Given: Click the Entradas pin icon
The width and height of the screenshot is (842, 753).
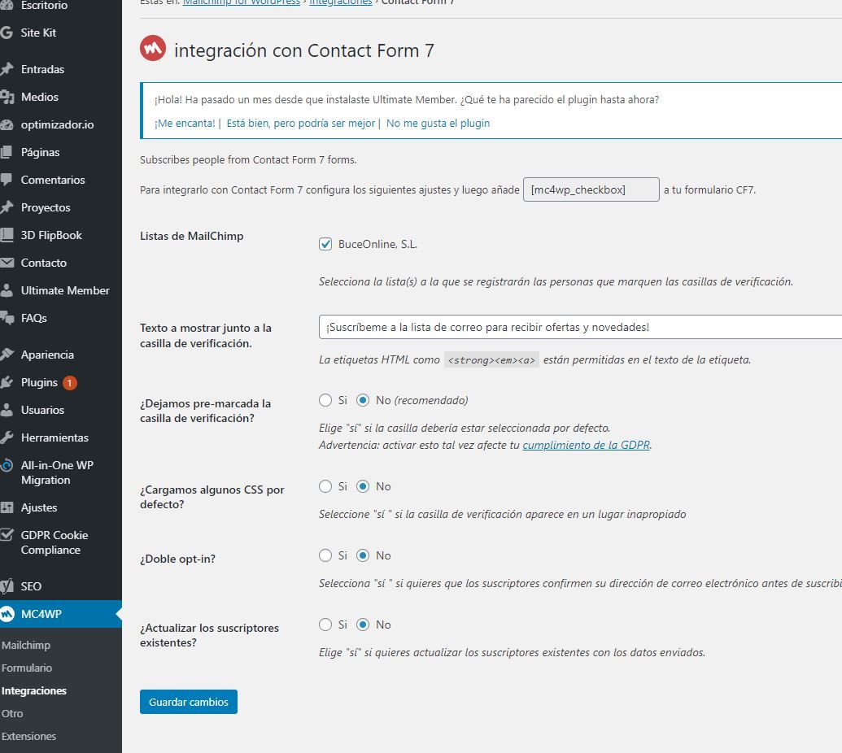Looking at the screenshot, I should tap(7, 69).
